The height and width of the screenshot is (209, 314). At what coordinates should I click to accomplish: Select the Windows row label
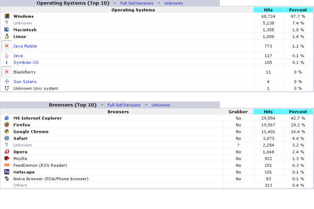pos(24,16)
